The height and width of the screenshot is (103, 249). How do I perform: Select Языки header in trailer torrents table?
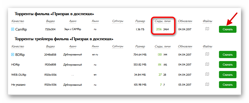coord(95,46)
